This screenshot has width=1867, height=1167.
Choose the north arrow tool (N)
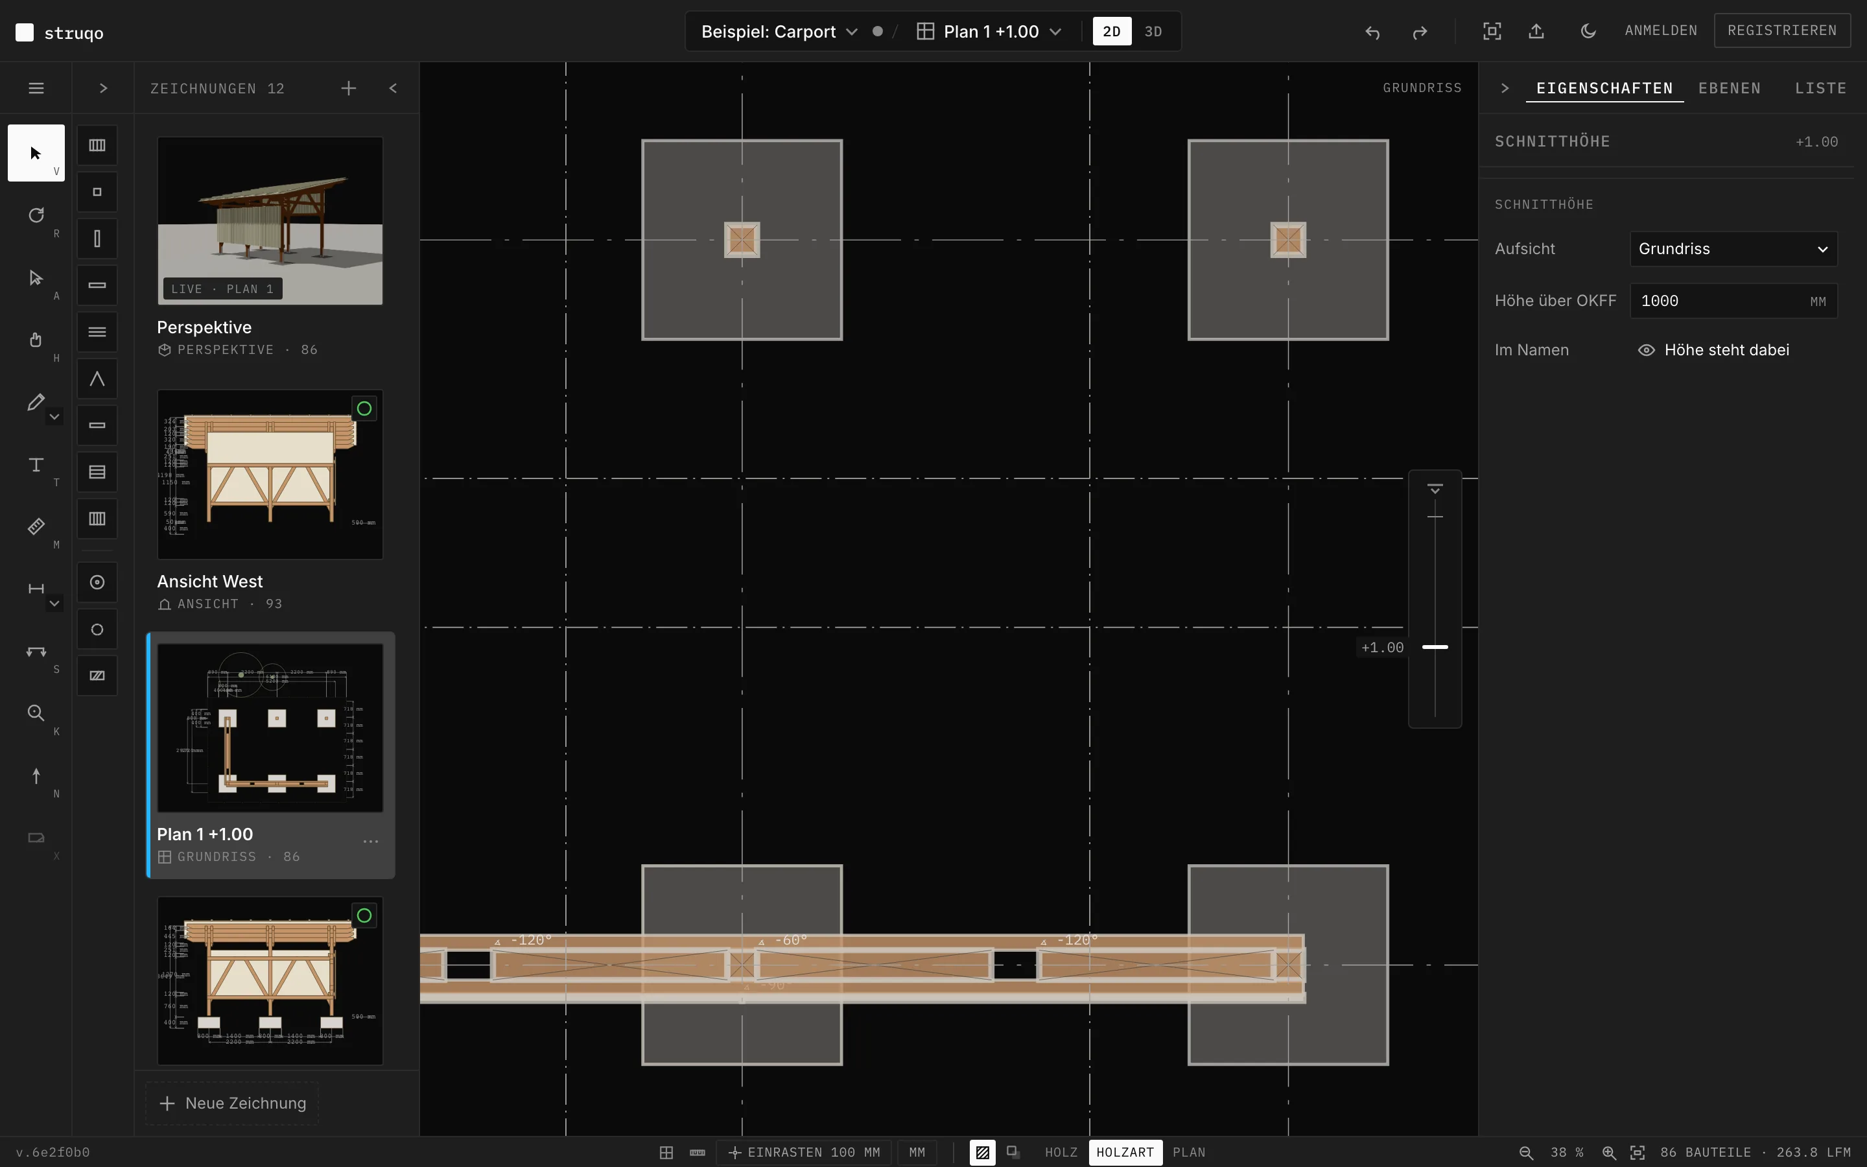coord(36,775)
